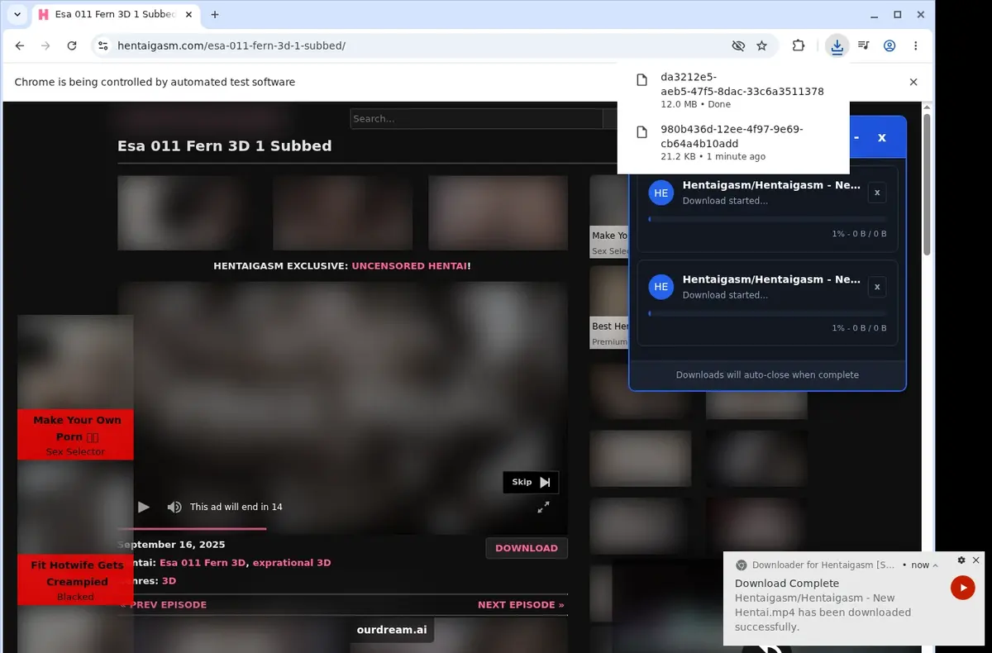Close the downloader extension panel
This screenshot has height=653, width=992.
point(882,137)
